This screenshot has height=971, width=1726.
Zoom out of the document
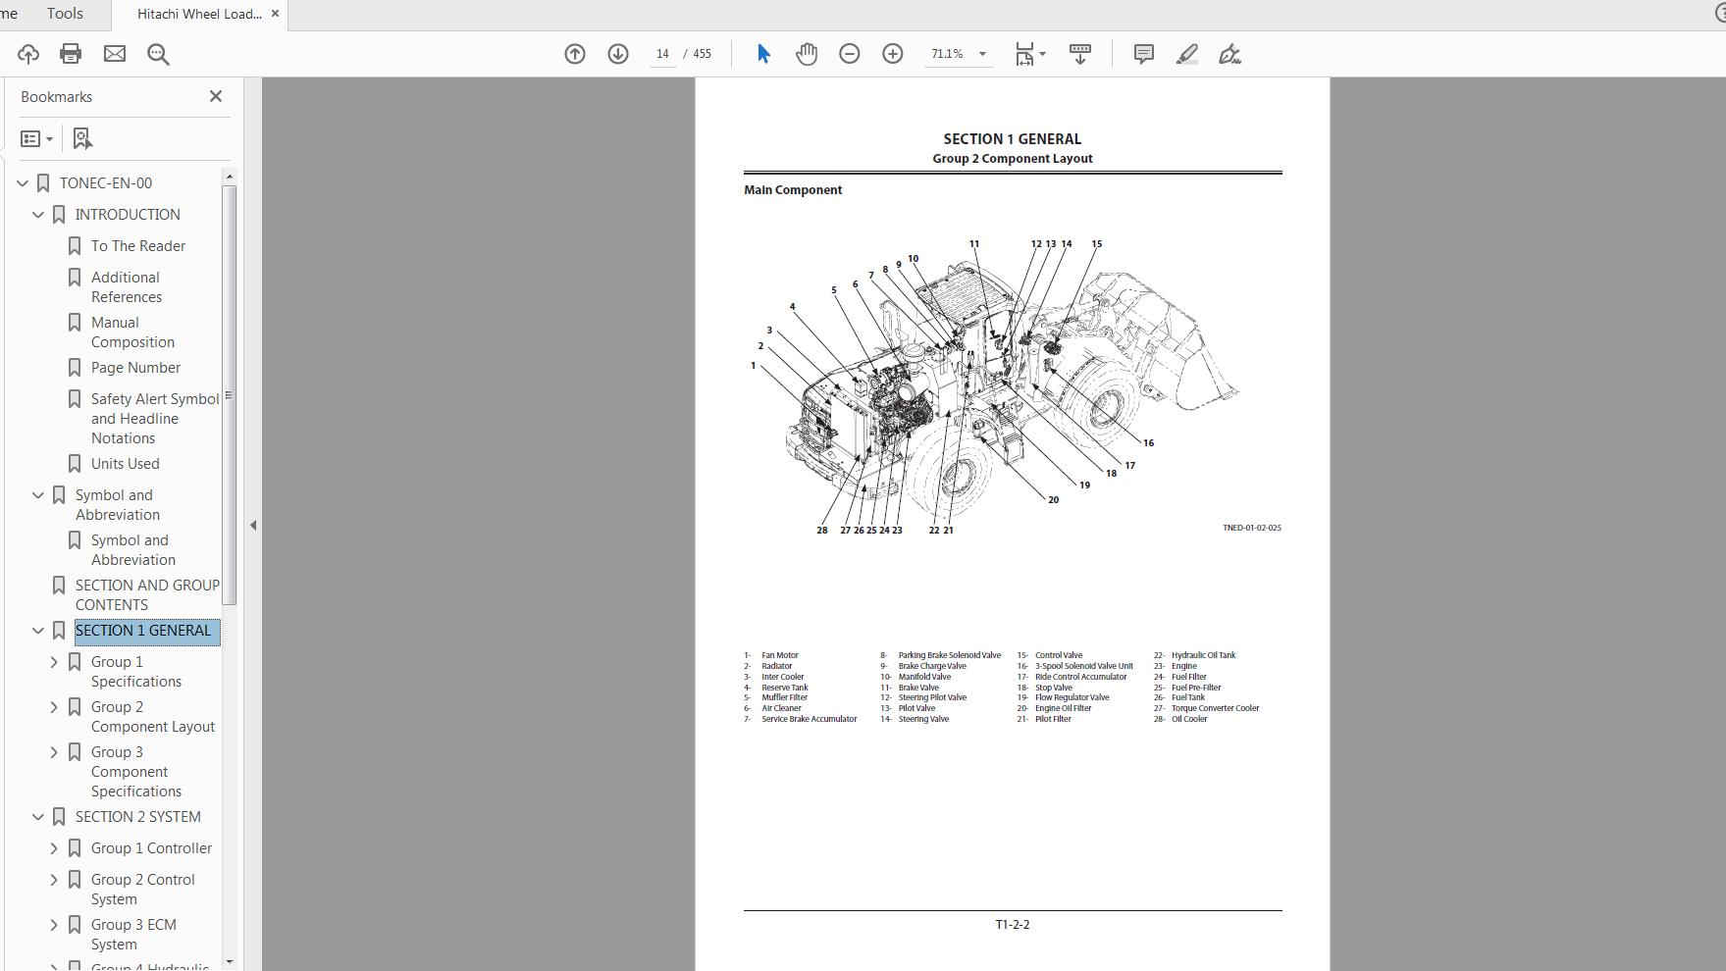click(x=850, y=54)
